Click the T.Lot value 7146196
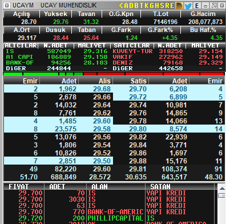Image resolution: width=226 pixels, height=224 pixels. [166, 22]
